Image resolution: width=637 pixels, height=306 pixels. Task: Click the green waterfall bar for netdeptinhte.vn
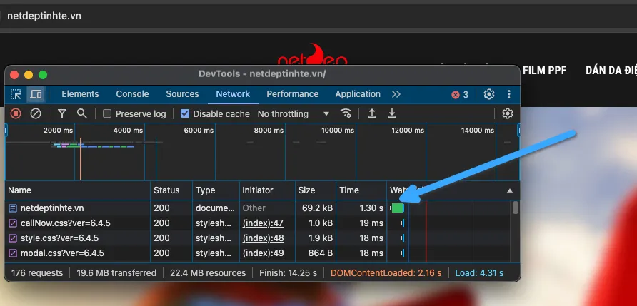coord(398,208)
